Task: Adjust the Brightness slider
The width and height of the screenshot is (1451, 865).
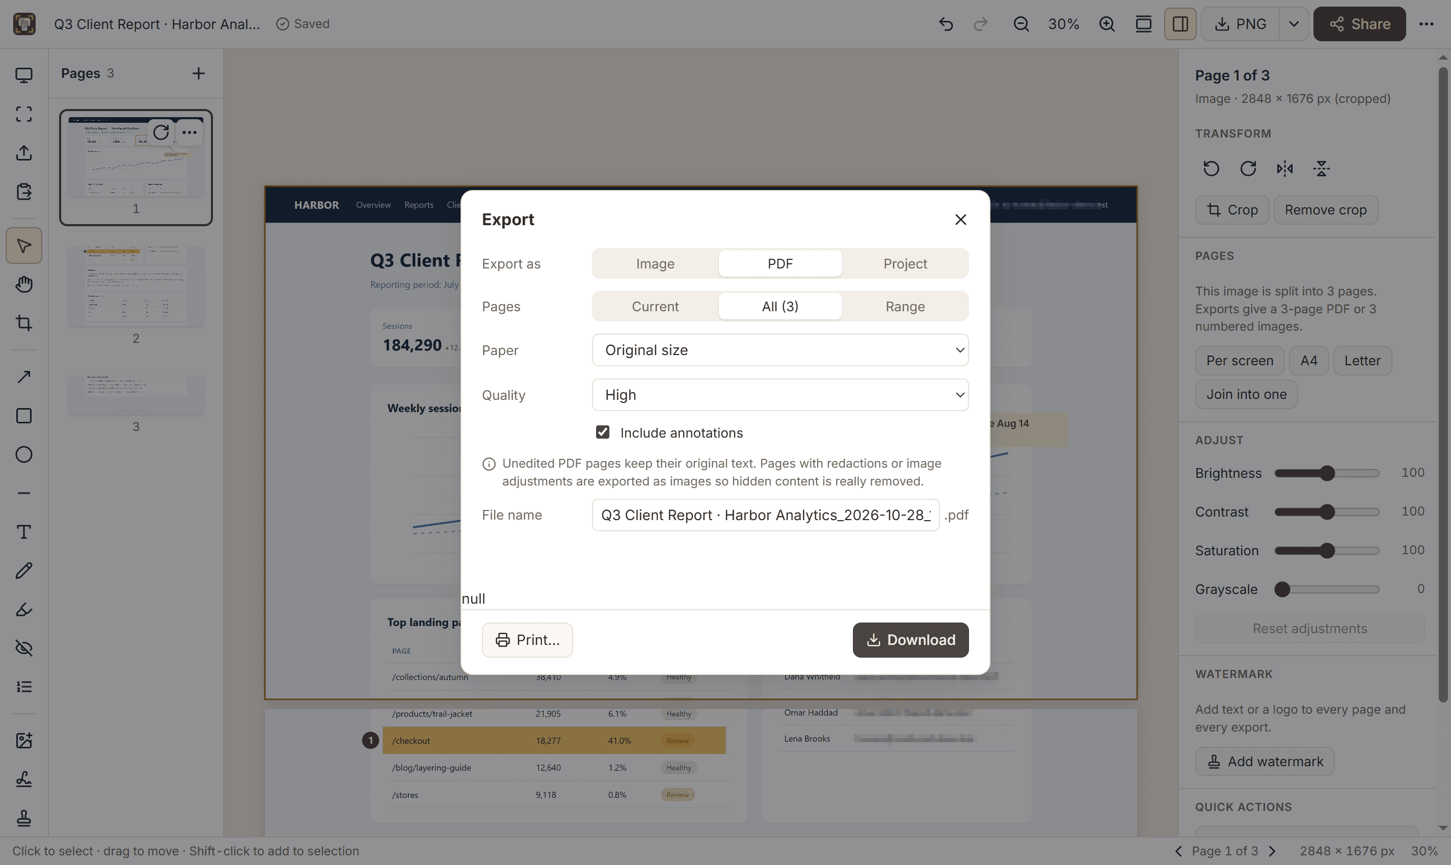Action: [x=1326, y=473]
